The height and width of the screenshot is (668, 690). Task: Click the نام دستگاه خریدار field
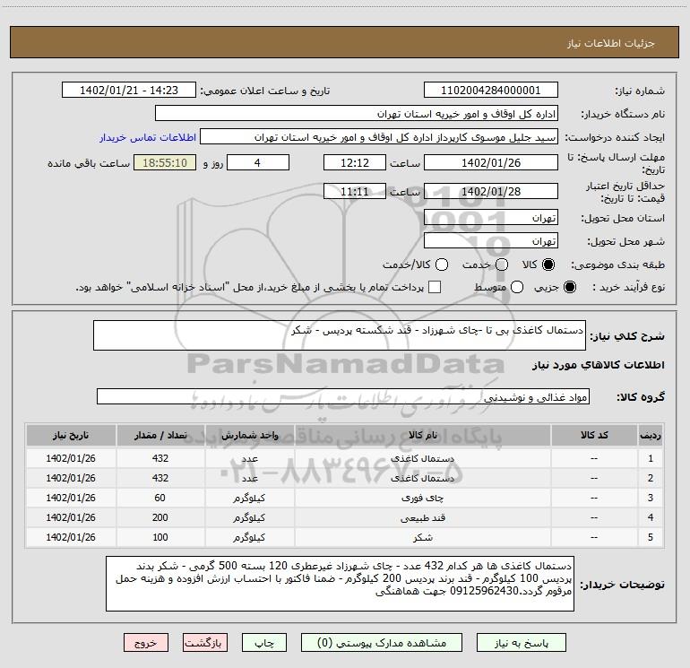tap(357, 114)
